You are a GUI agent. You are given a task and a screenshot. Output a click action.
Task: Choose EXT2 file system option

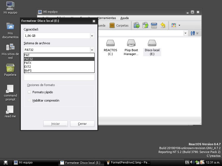pos(59,67)
